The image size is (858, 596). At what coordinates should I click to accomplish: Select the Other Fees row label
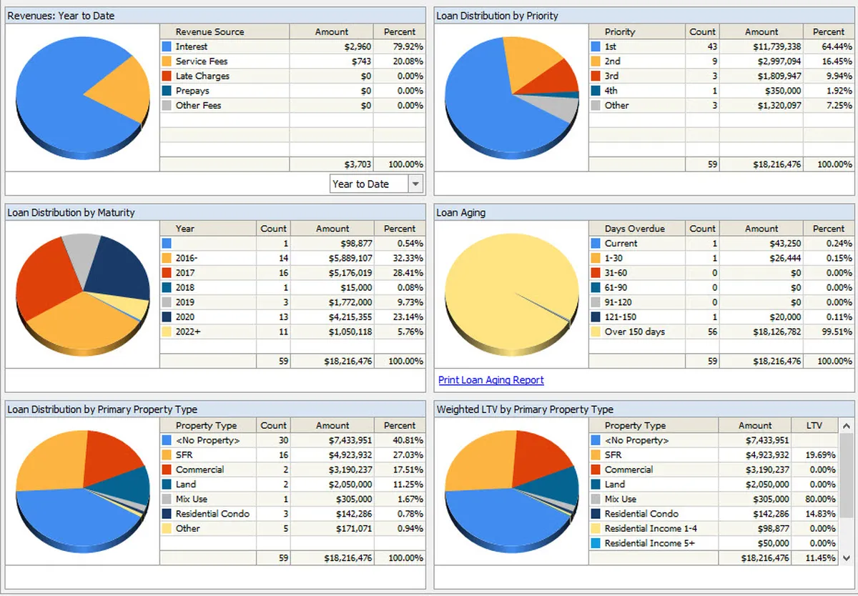tap(199, 105)
